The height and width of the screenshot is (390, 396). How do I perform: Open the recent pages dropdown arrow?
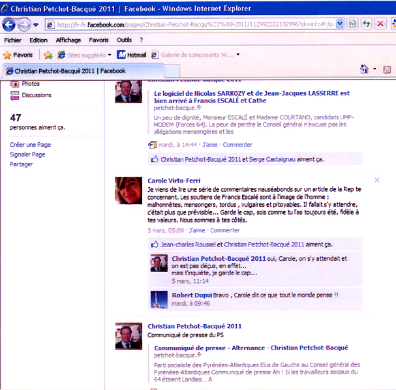36,25
